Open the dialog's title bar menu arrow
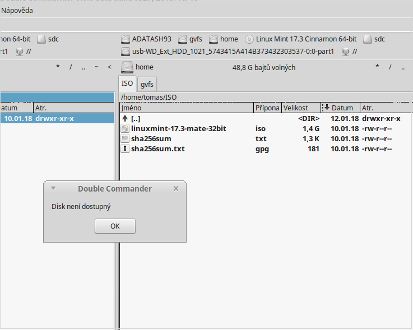 [53, 188]
